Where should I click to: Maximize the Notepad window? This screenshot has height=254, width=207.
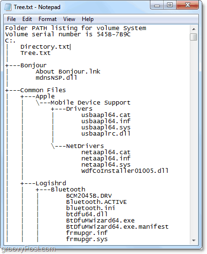click(170, 5)
